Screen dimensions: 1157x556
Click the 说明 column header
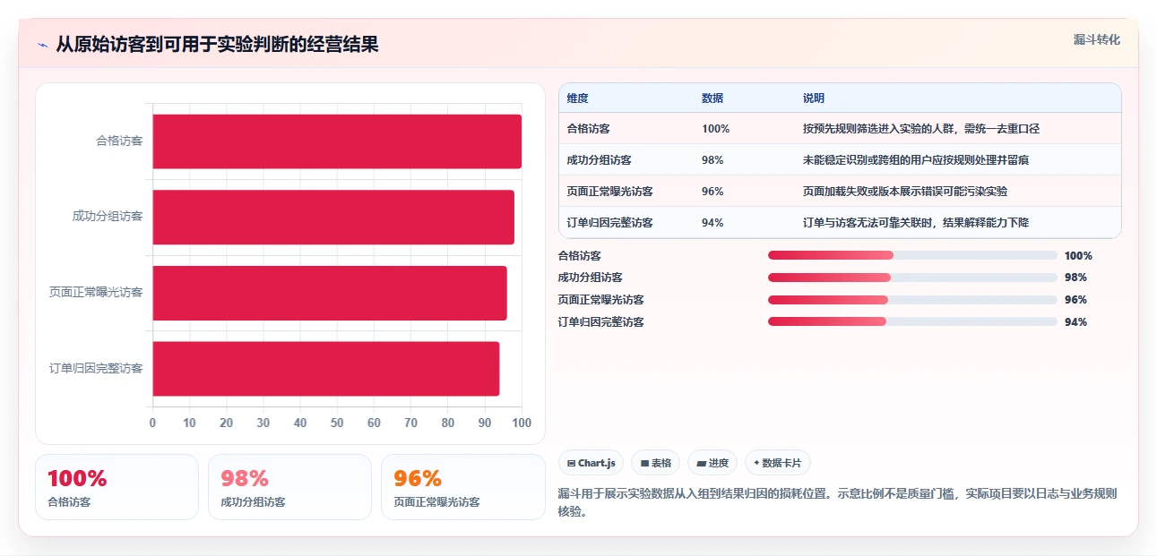coord(814,98)
